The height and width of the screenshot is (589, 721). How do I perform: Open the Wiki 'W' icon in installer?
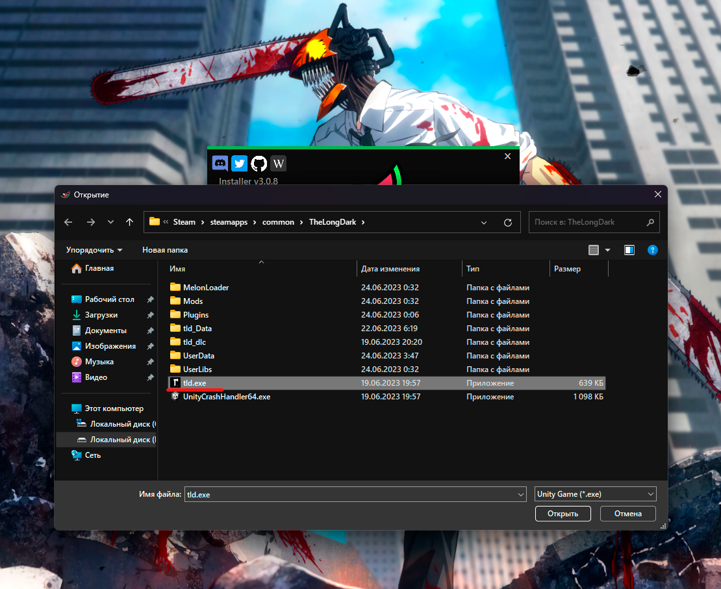(x=278, y=163)
